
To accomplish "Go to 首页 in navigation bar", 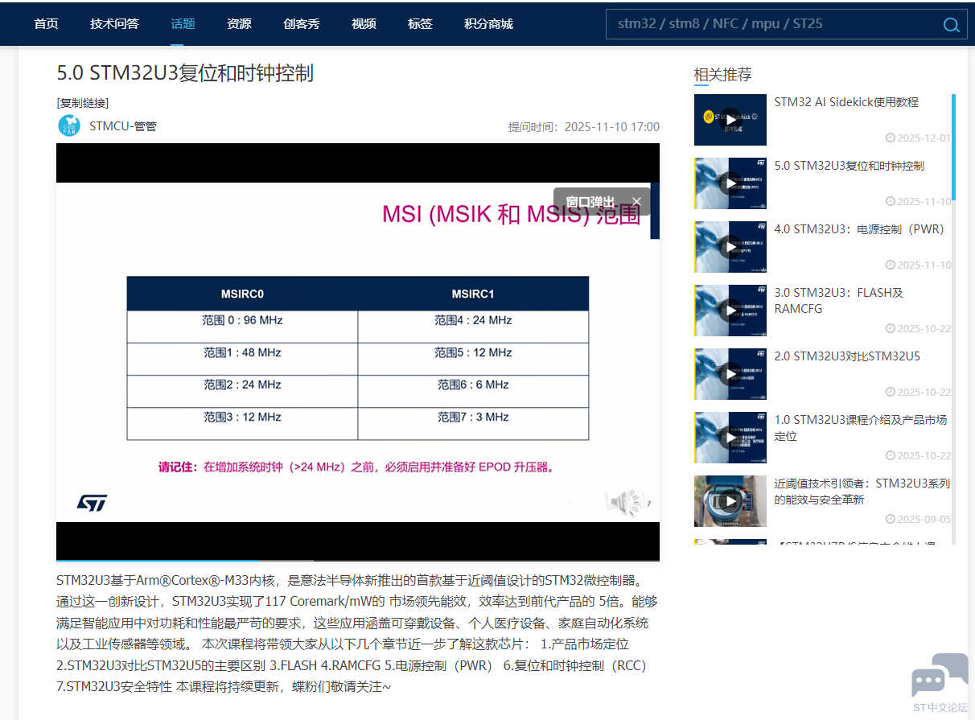I will 46,23.
